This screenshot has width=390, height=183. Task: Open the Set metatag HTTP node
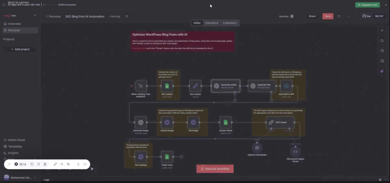click(x=141, y=156)
